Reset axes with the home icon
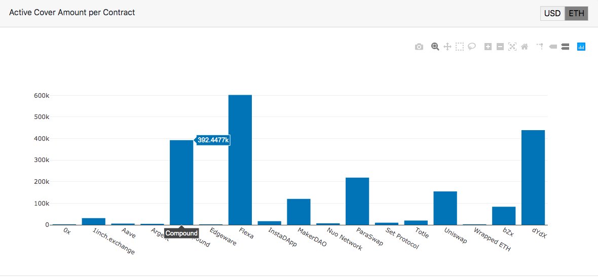 pyautogui.click(x=525, y=47)
